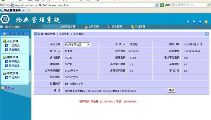Click the 道路面积 value 5600

coord(133,58)
